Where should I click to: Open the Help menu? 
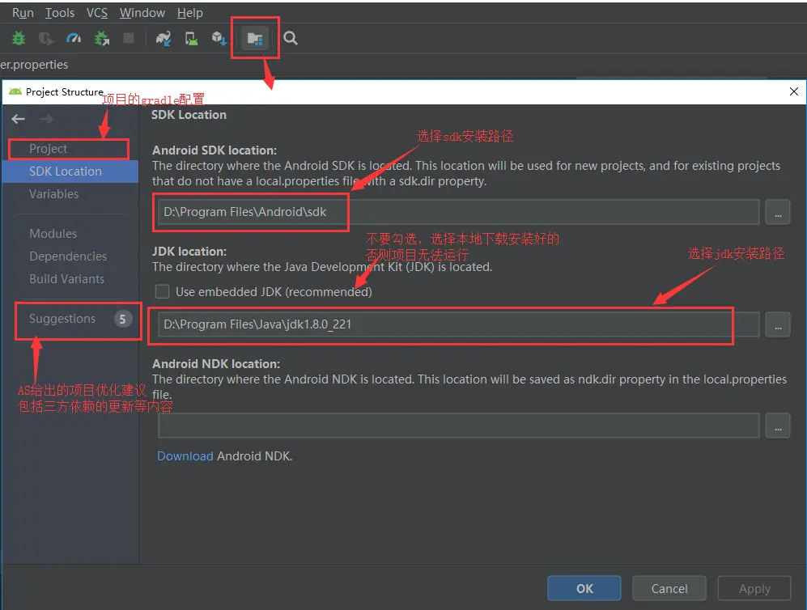click(x=190, y=13)
